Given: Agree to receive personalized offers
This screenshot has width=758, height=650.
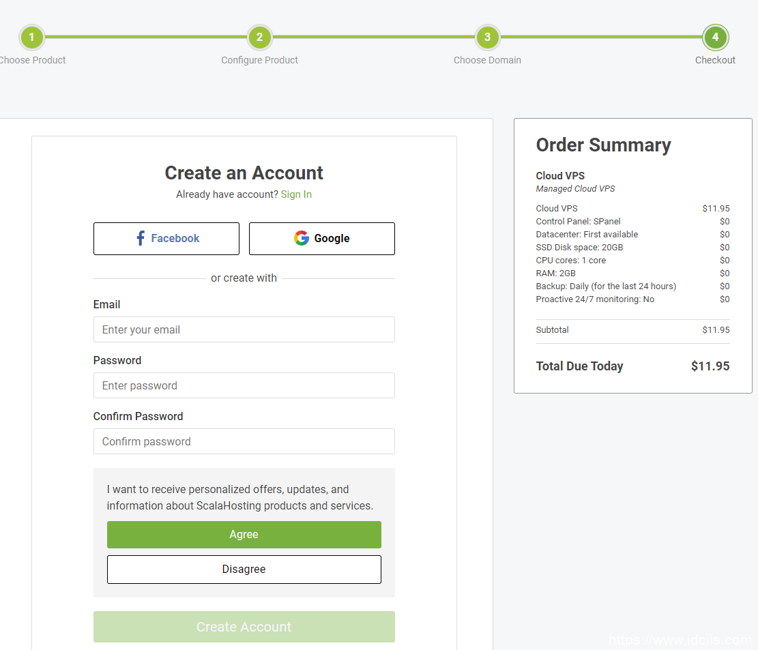Looking at the screenshot, I should 244,535.
